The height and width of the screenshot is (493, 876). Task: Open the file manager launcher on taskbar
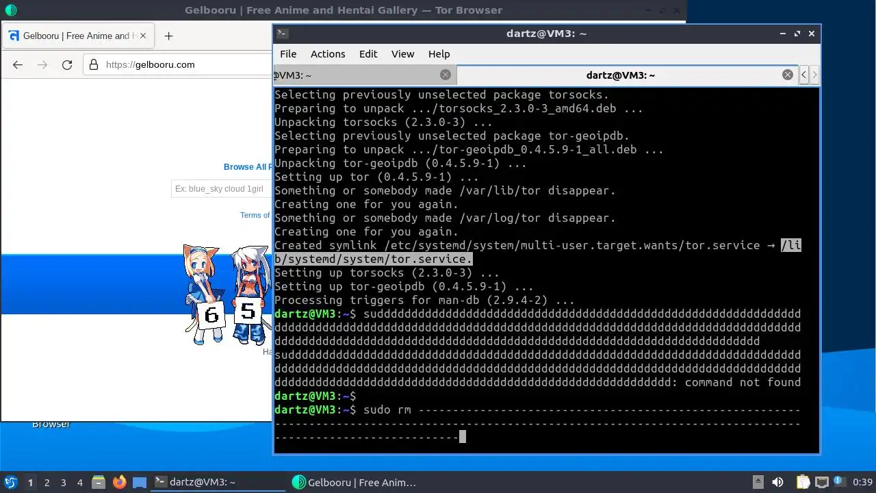coord(99,483)
